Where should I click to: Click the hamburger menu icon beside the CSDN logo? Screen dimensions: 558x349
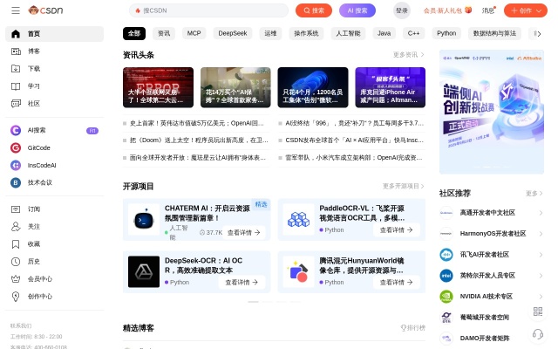coord(15,10)
